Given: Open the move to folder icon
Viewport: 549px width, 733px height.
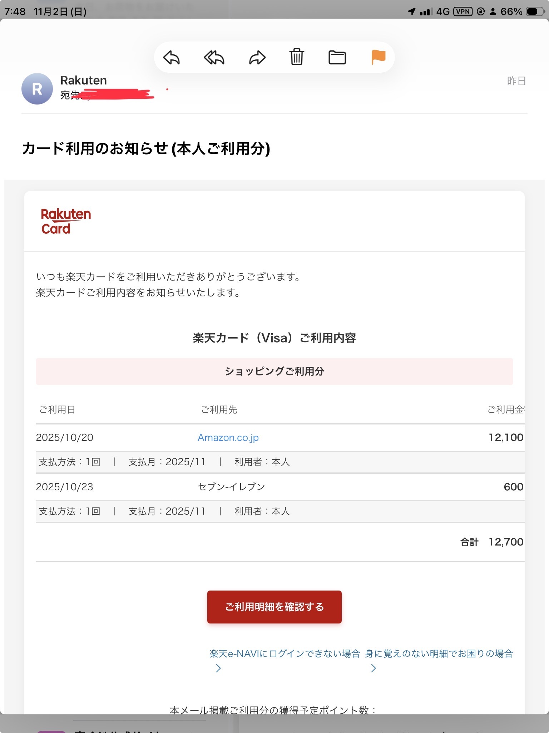Looking at the screenshot, I should coord(337,58).
